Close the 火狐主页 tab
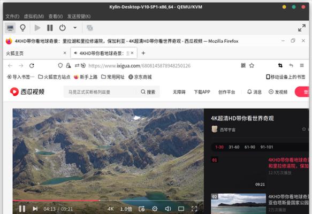312x214 pixels. 65,53
